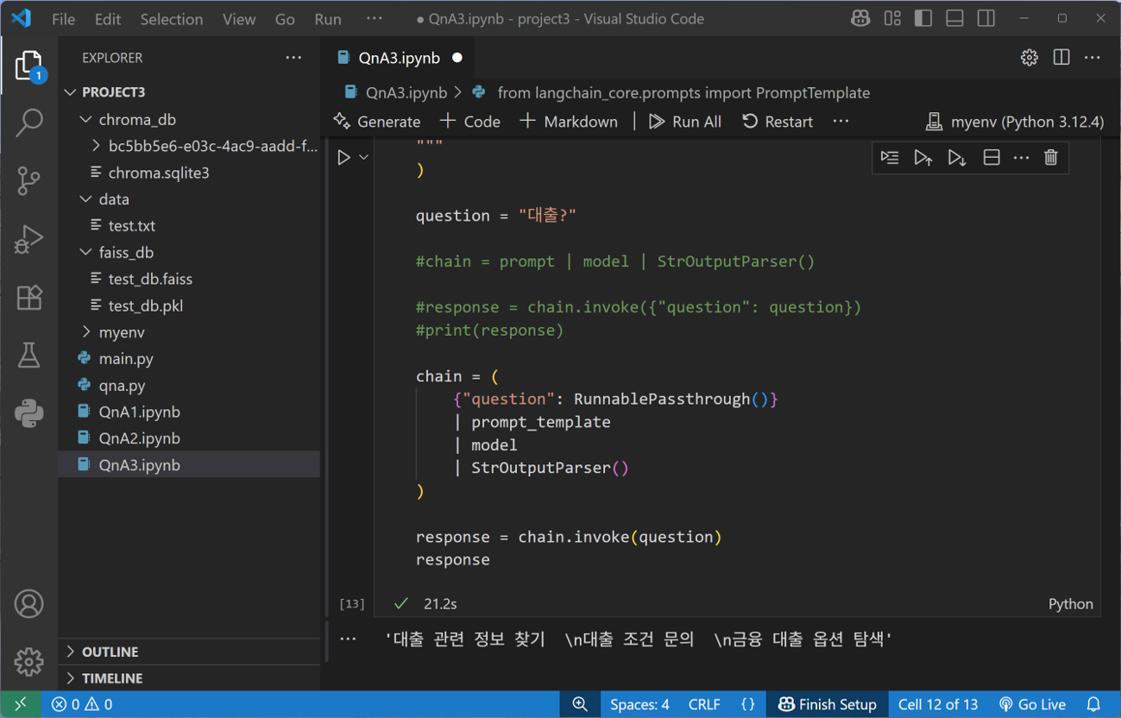
Task: Open the overflow menu bar ellipsis
Action: click(374, 19)
